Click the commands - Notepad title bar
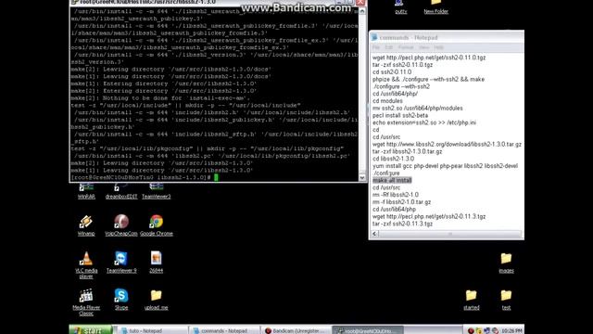Image resolution: width=593 pixels, height=334 pixels. coord(447,37)
